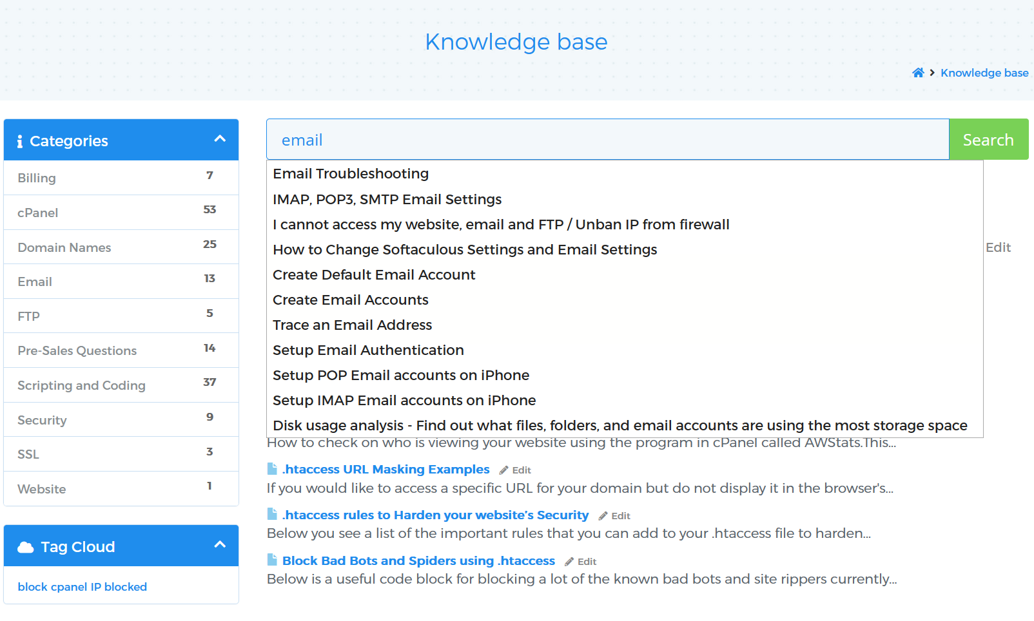
Task: Click pencil Edit icon next to Harden website's Security
Action: (603, 516)
